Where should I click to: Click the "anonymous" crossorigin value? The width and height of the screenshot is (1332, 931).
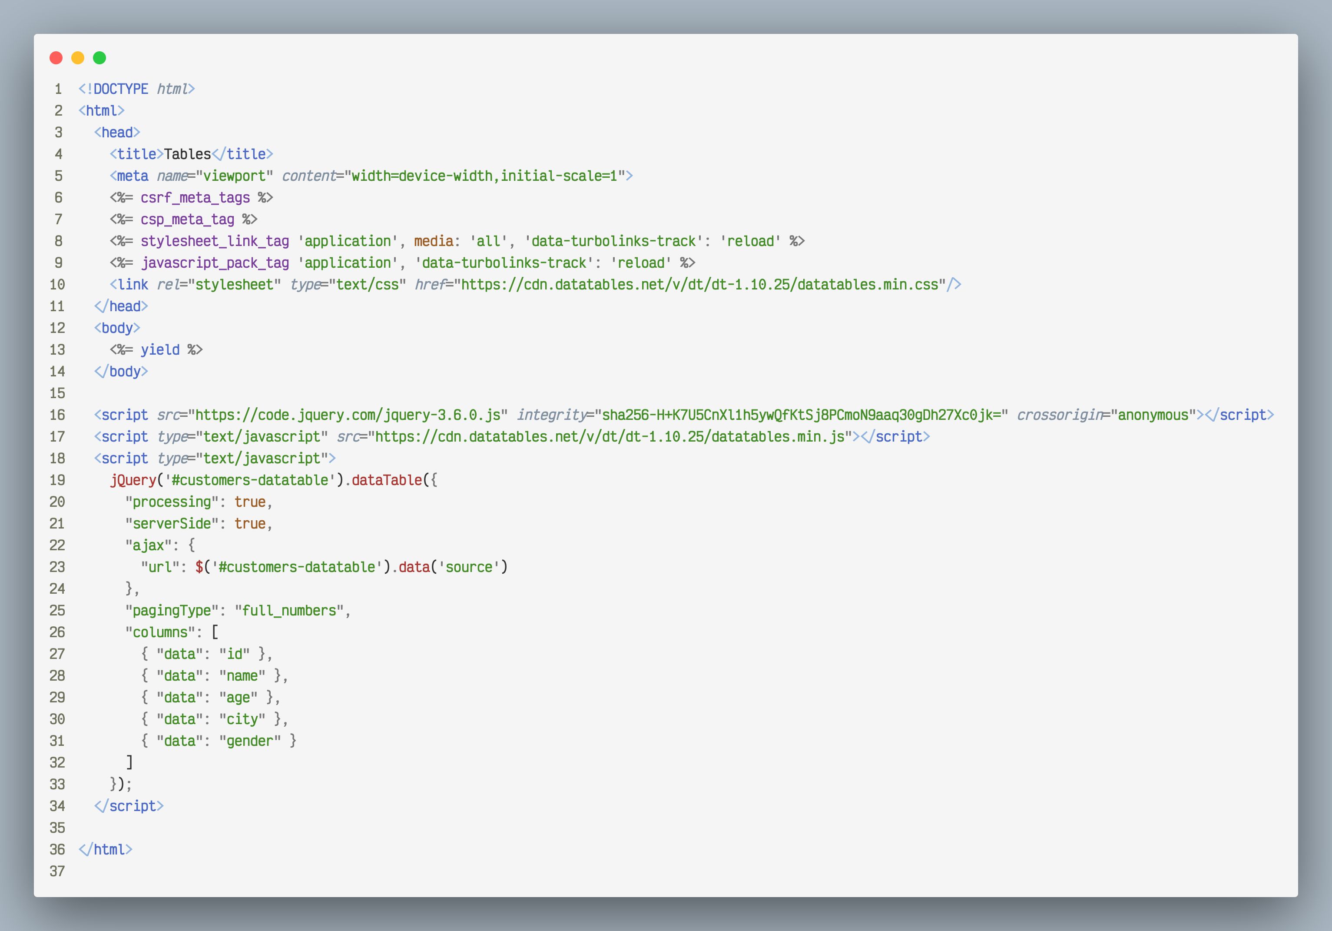(1153, 415)
